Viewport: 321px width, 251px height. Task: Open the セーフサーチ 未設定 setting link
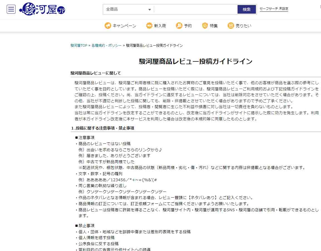(274, 9)
